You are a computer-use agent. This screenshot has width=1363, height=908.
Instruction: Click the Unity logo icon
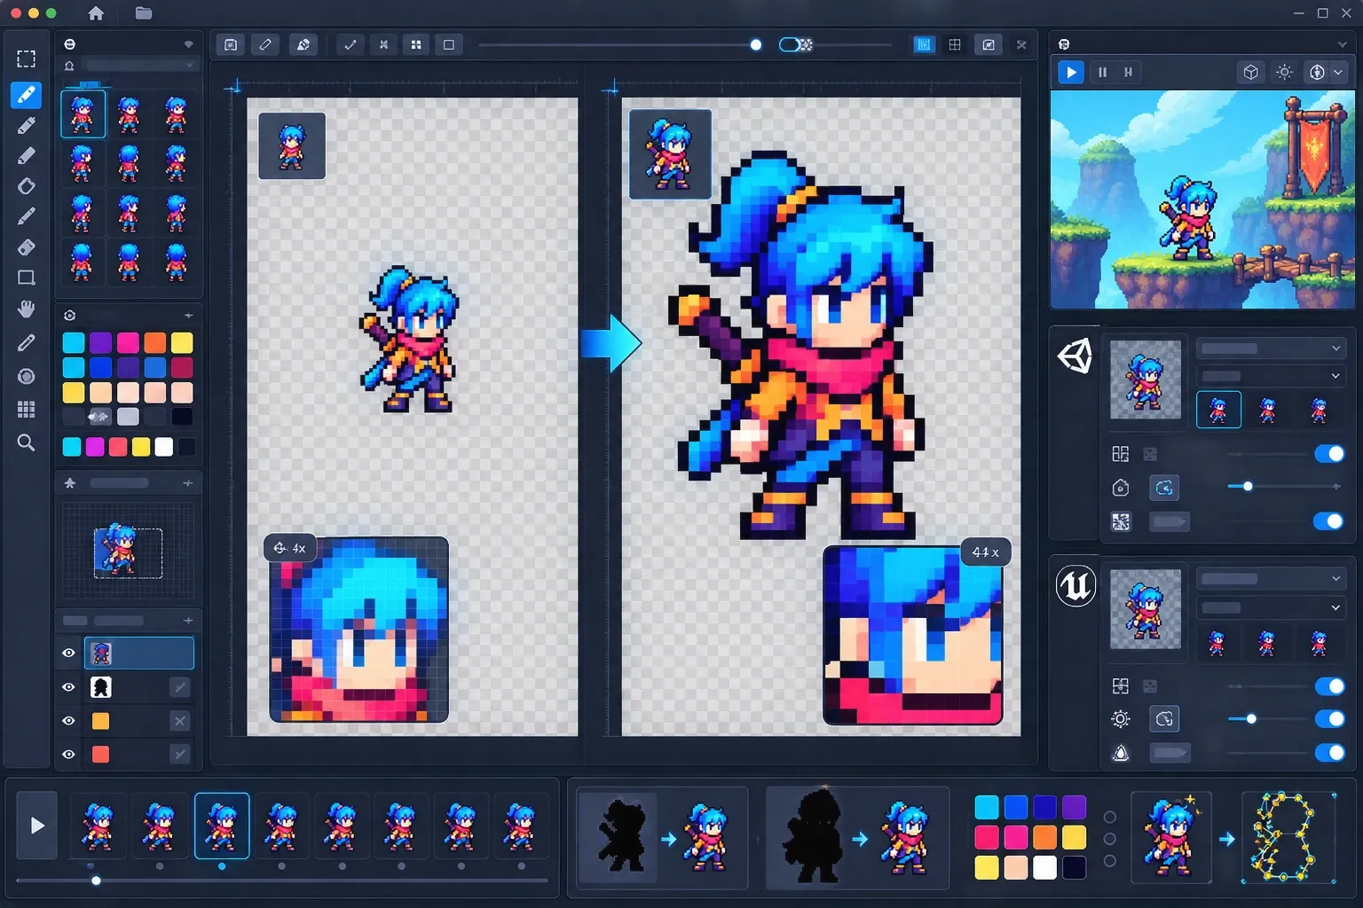click(x=1075, y=356)
